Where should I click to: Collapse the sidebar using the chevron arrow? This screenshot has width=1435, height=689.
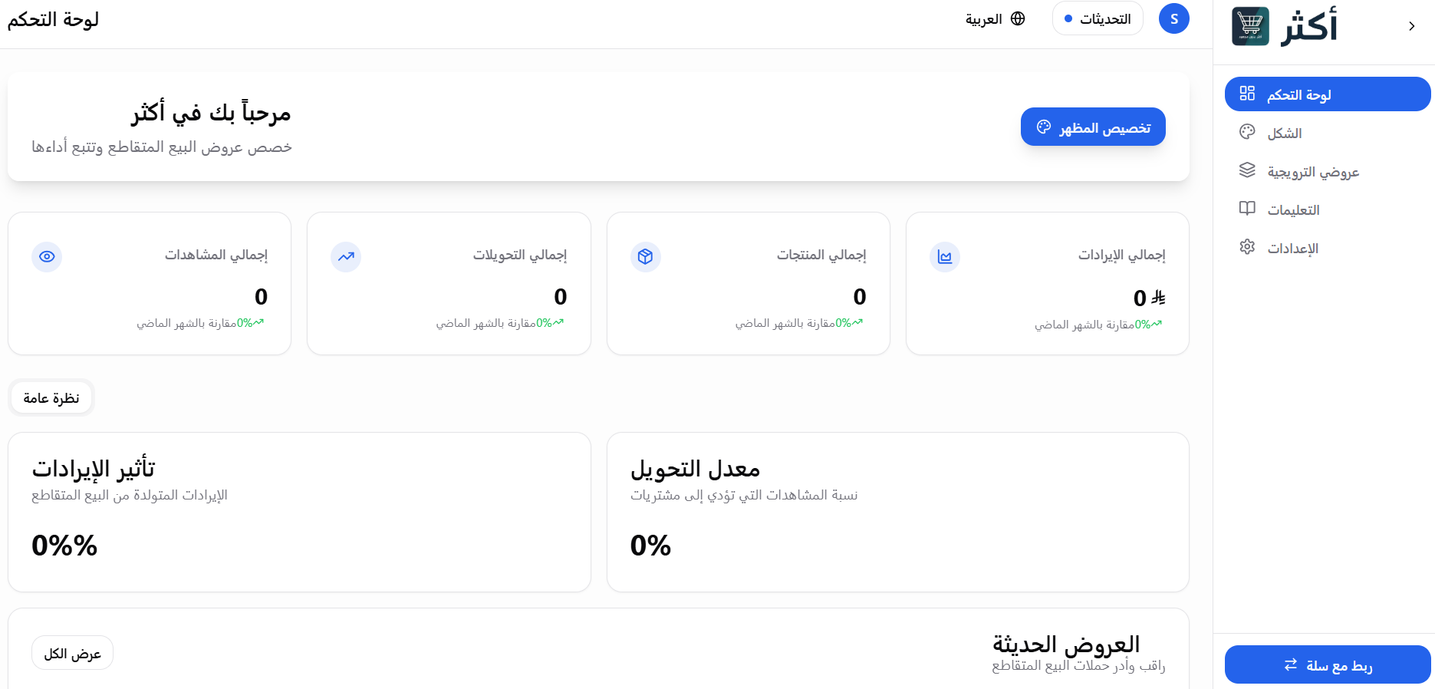(x=1411, y=26)
